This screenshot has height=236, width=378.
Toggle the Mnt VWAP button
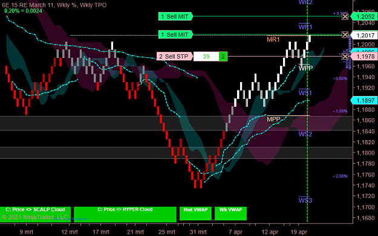tap(195, 213)
